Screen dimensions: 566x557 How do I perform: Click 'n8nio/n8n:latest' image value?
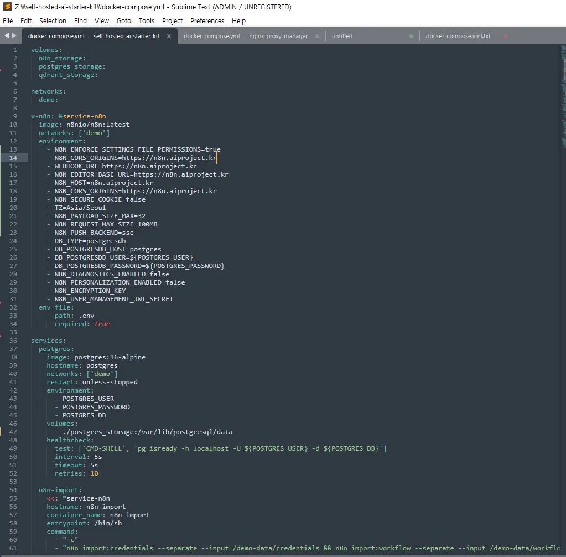pos(98,125)
